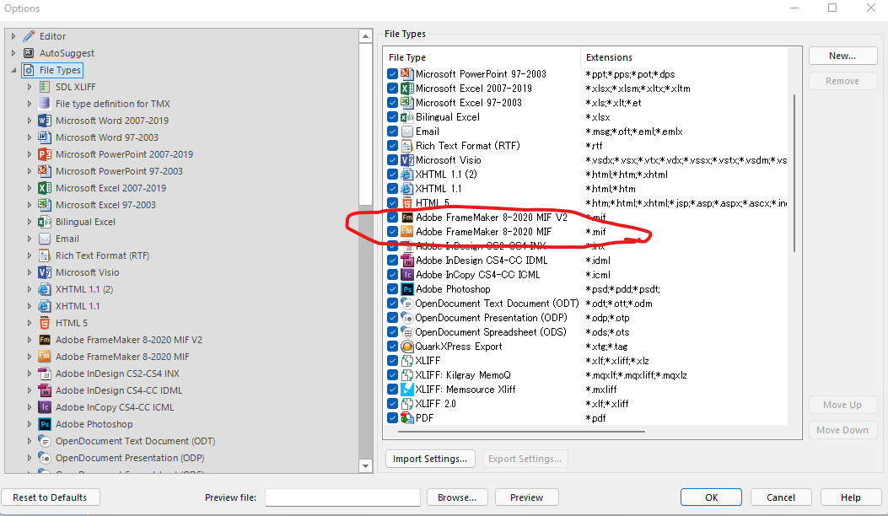Click the QuarkXPress Export icon
888x516 pixels.
coord(406,346)
